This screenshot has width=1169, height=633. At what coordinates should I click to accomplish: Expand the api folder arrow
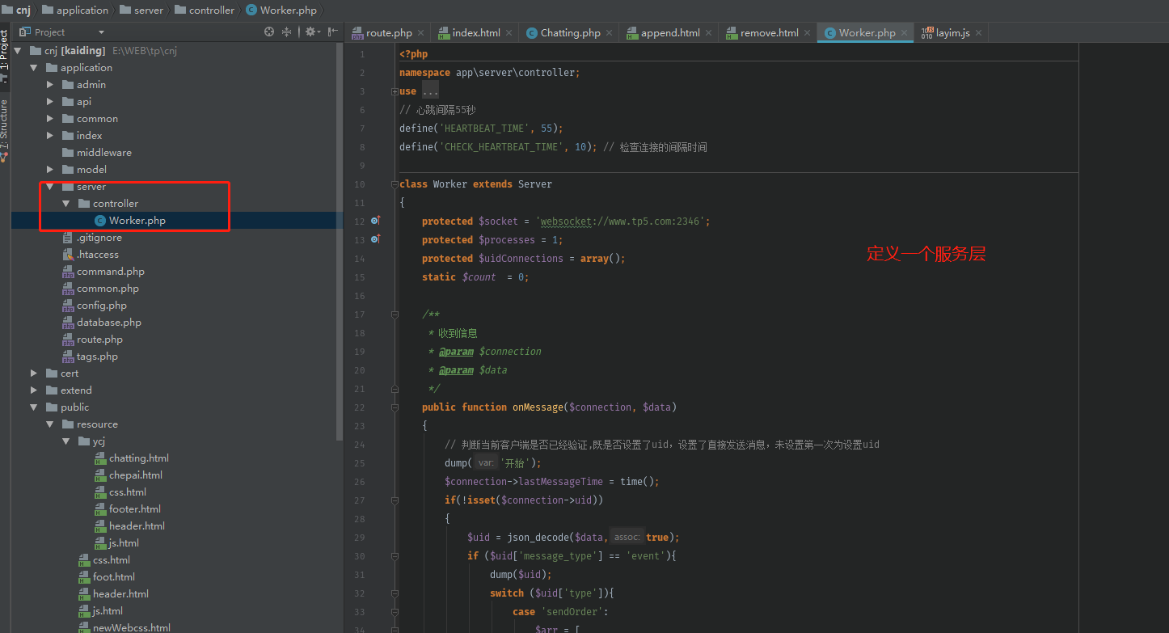(x=50, y=102)
